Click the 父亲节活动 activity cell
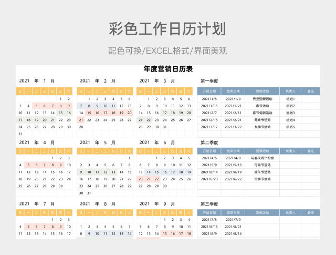This screenshot has height=255, width=336. click(x=262, y=179)
